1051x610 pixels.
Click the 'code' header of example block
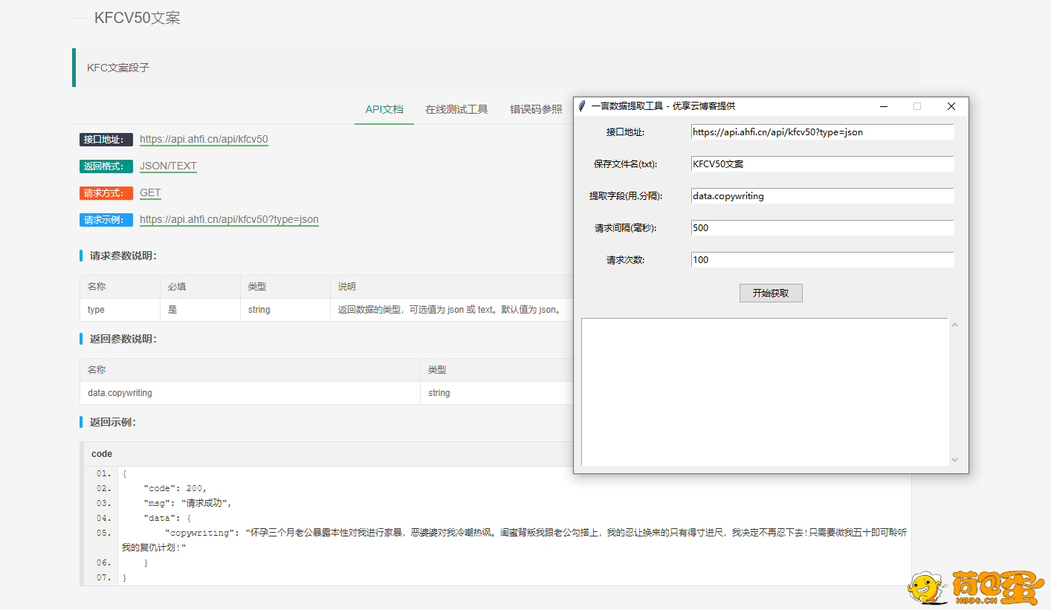[x=102, y=454]
